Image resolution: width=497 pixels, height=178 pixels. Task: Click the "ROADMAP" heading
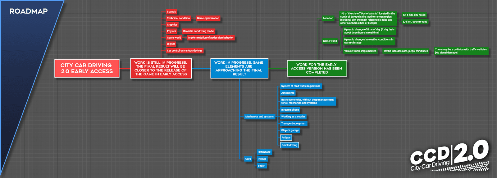(29, 11)
